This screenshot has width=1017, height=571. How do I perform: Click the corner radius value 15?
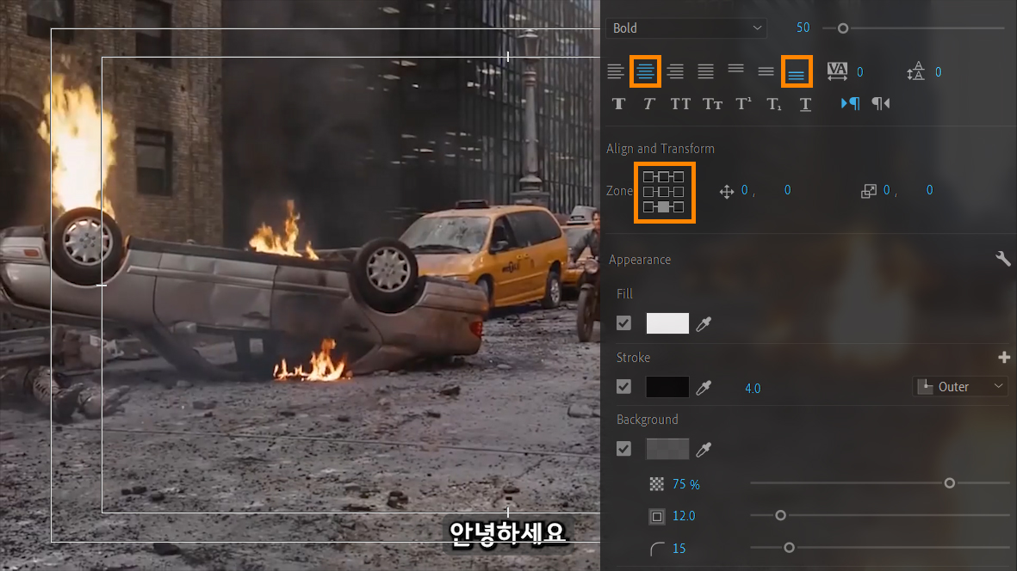(679, 549)
